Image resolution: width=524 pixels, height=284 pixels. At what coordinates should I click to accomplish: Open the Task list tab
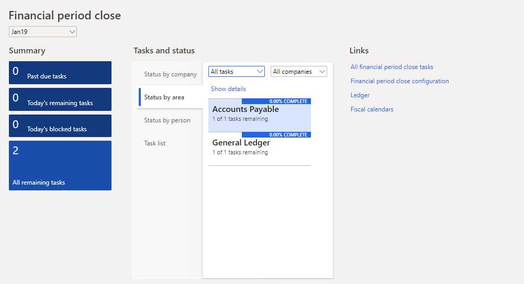(x=155, y=143)
